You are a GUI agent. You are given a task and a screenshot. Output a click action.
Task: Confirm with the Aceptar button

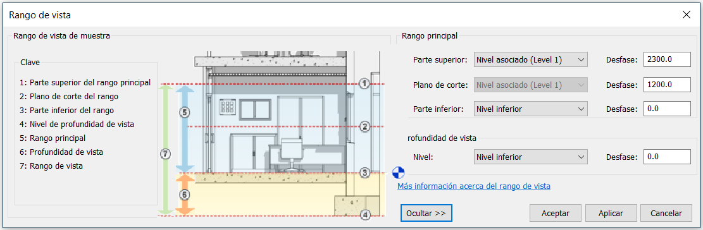pyautogui.click(x=555, y=213)
